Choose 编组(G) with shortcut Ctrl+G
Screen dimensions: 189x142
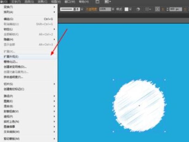click(29, 19)
